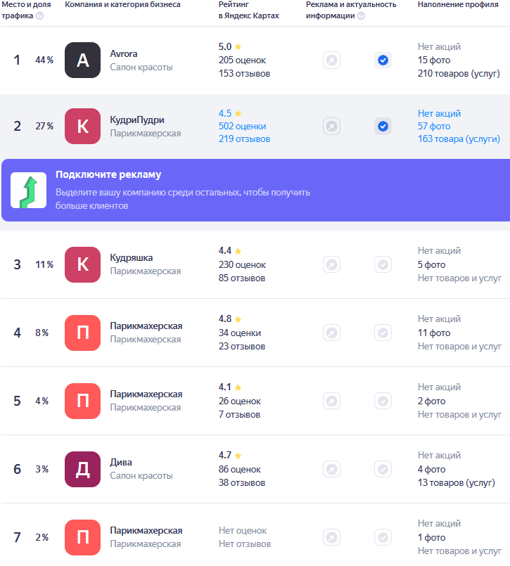Open the '502 оценки' link for КудриПудри
510x566 pixels.
pos(243,127)
